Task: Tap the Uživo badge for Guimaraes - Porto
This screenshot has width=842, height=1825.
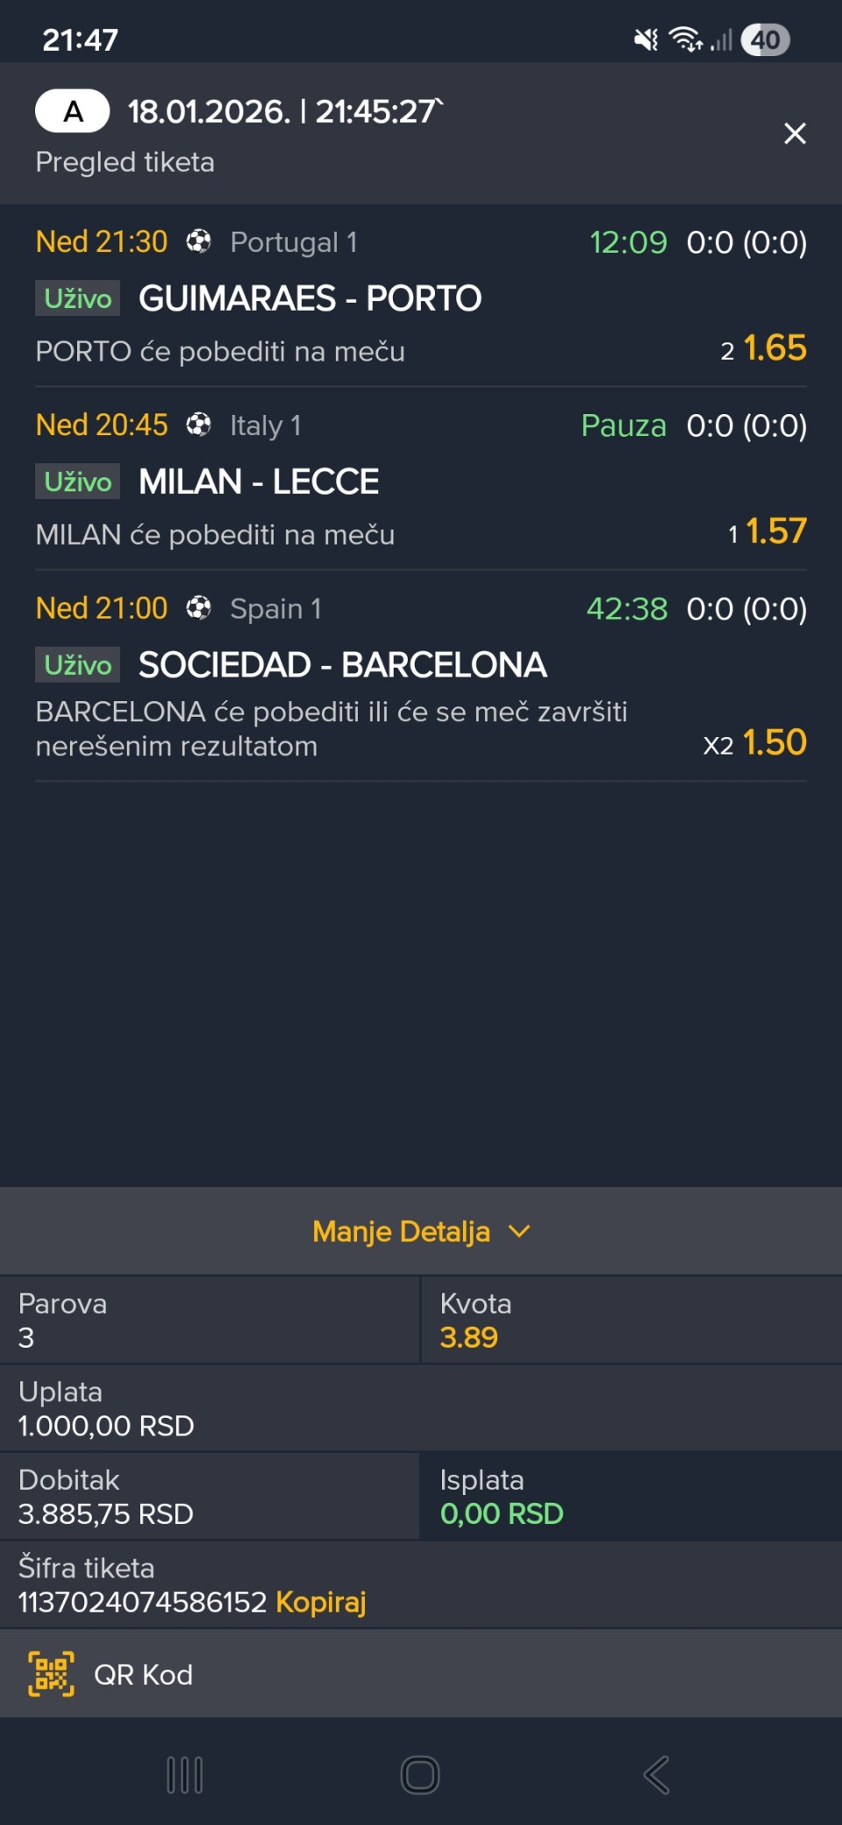Action: (x=78, y=298)
